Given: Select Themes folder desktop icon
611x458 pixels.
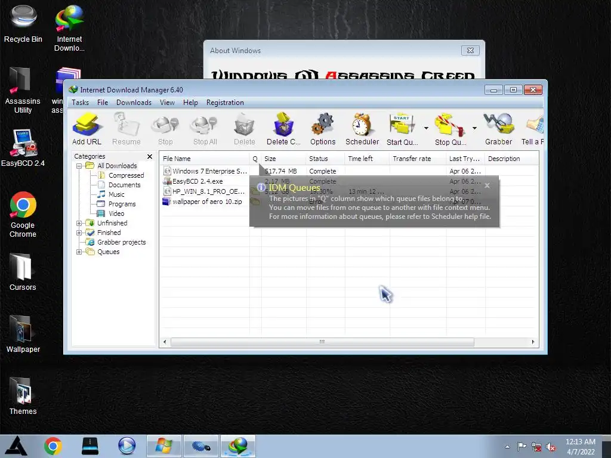Looking at the screenshot, I should tap(23, 396).
